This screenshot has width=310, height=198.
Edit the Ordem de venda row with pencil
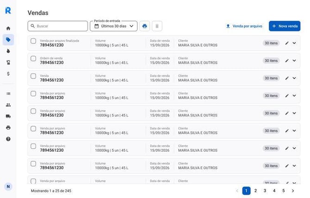[287, 61]
